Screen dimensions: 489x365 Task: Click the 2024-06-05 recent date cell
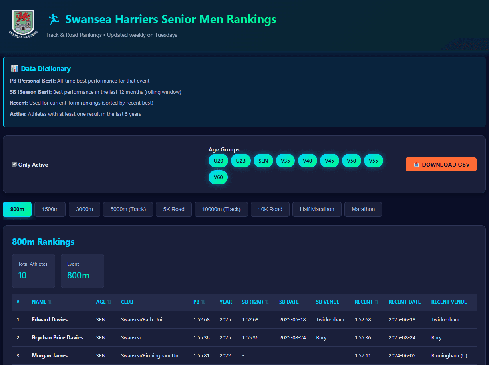point(402,355)
